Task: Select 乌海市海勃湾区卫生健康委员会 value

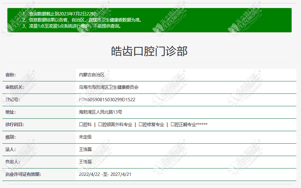Action: [109, 87]
